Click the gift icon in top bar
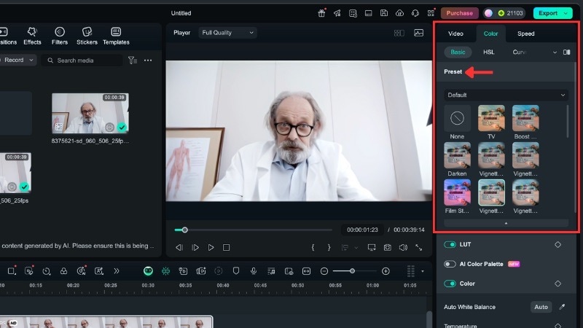 pyautogui.click(x=321, y=13)
